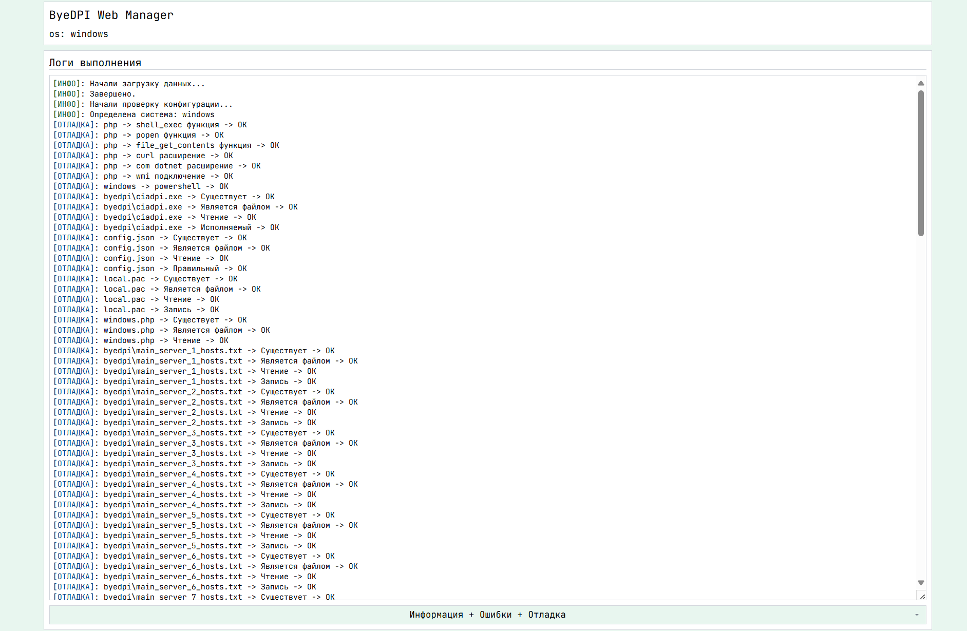Click log line 'byedpi\ciadpi.exe -> Исполняемый -> OK'

click(x=166, y=227)
